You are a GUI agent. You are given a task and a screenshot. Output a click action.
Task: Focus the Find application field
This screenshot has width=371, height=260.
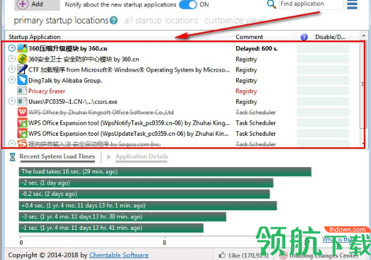[x=311, y=4]
